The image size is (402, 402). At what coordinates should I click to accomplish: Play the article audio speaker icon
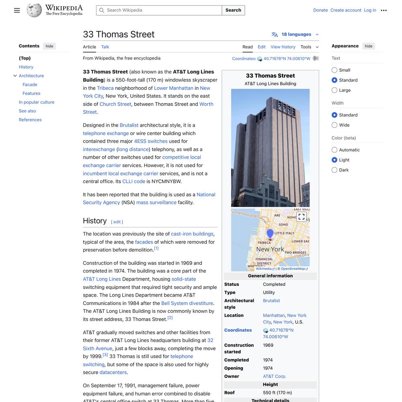pyautogui.click(x=316, y=58)
